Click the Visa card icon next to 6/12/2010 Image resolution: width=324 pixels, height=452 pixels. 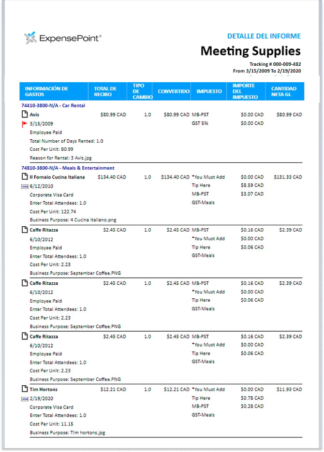(x=25, y=187)
